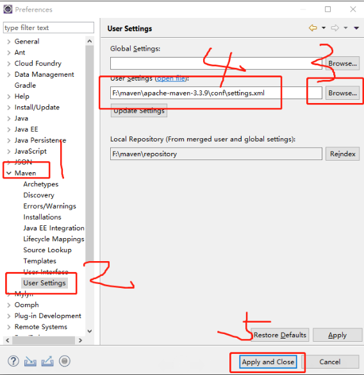
Task: Click the horizontal scrollbar right arrow
Action: coord(80,340)
